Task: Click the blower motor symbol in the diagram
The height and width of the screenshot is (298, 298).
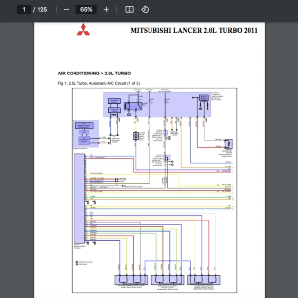Action: 134,136
